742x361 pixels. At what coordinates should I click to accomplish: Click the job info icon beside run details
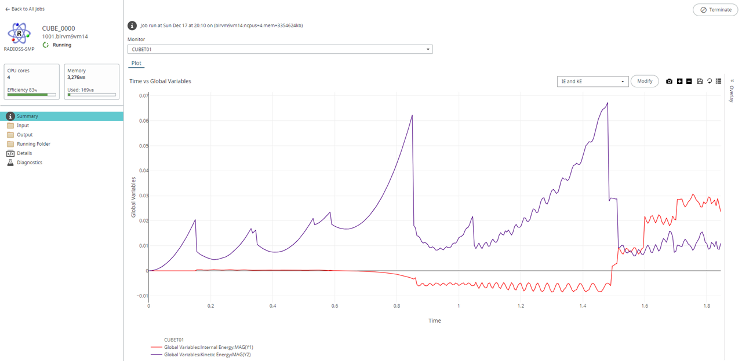coord(132,25)
